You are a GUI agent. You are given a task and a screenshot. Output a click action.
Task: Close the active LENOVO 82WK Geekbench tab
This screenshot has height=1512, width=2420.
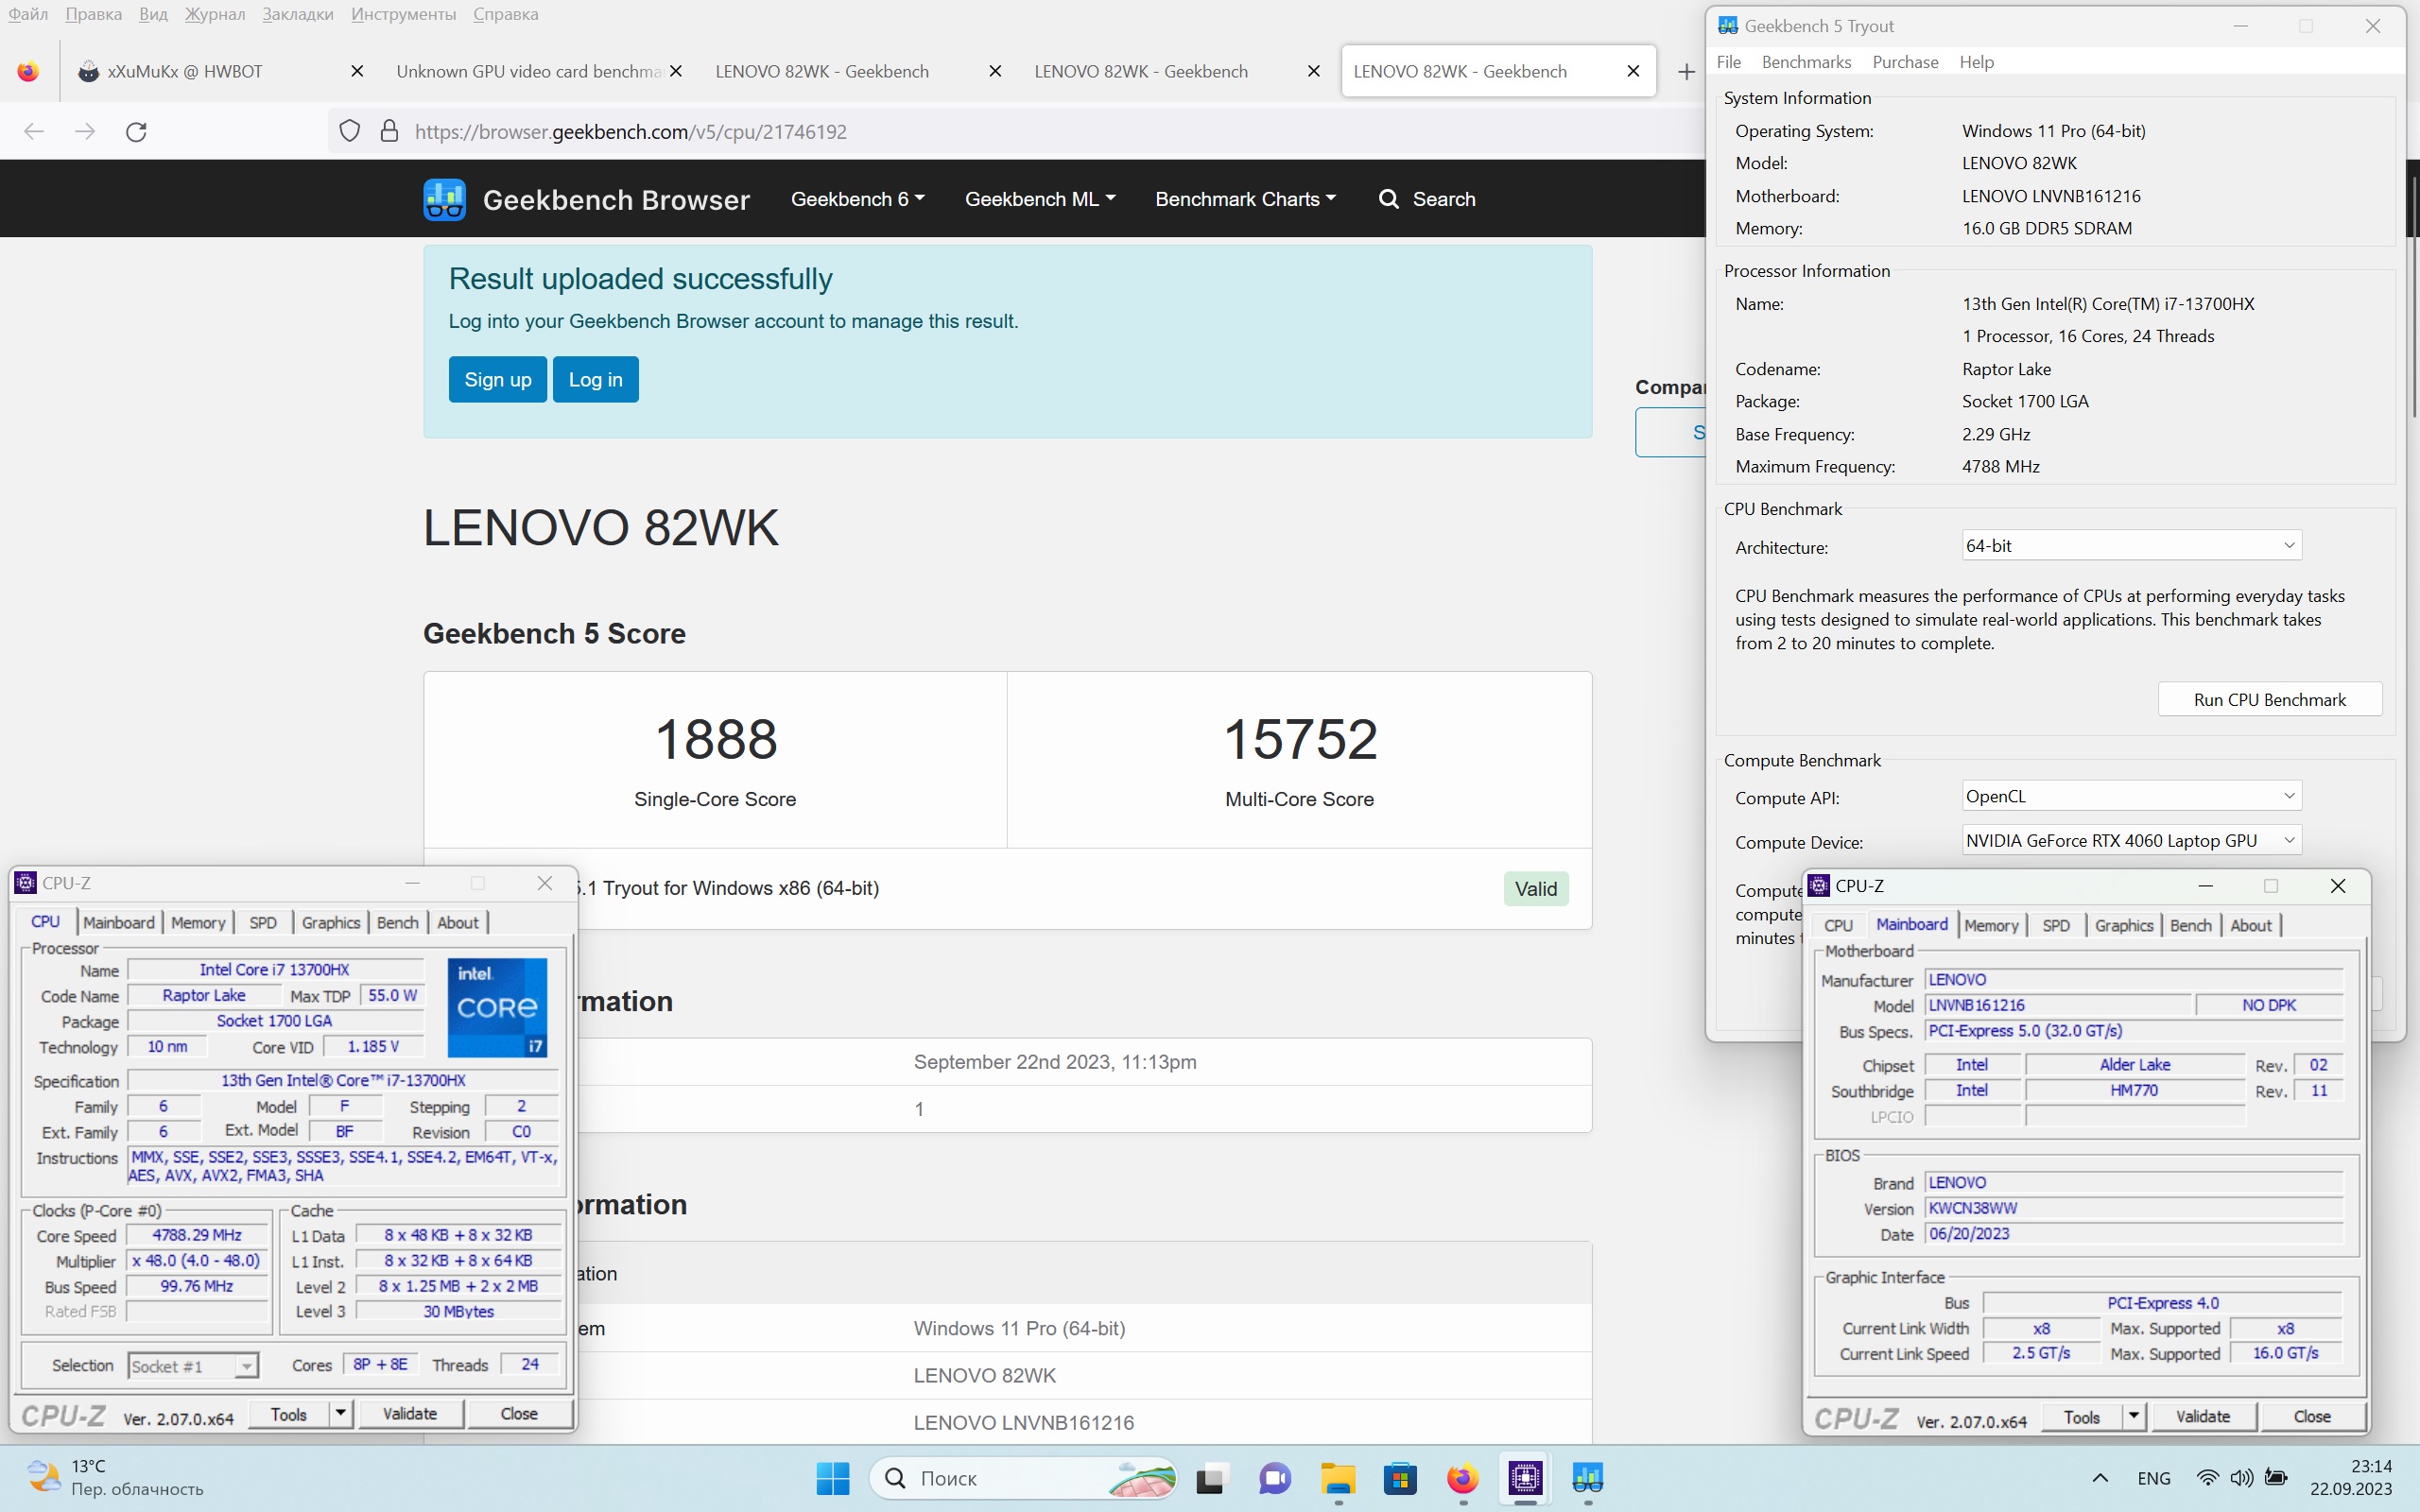click(1633, 71)
